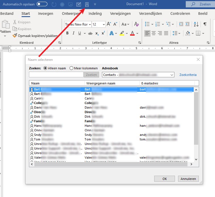Close the Naam selecteren dialog
The width and height of the screenshot is (215, 197).
(198, 59)
